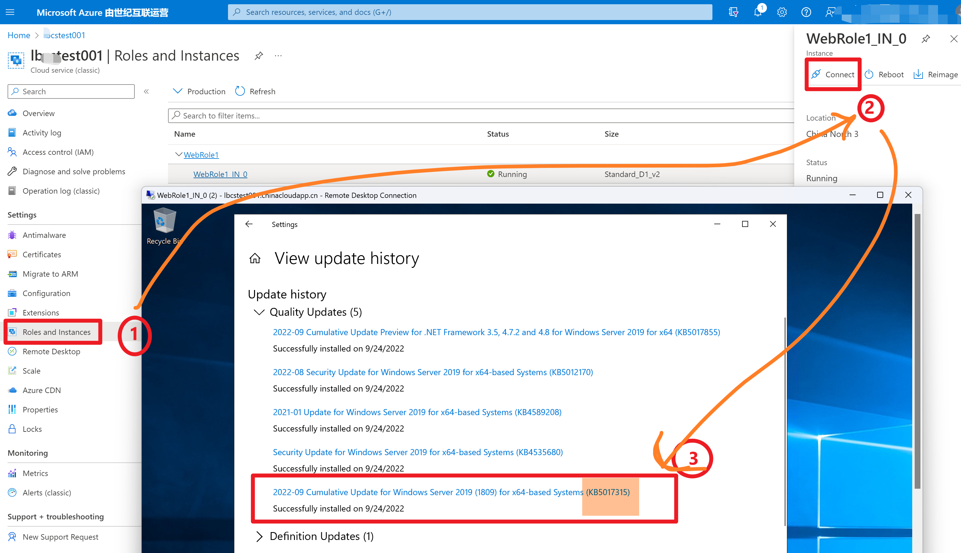Pin the Roles and Instances blade
This screenshot has height=553, width=961.
pos(259,56)
